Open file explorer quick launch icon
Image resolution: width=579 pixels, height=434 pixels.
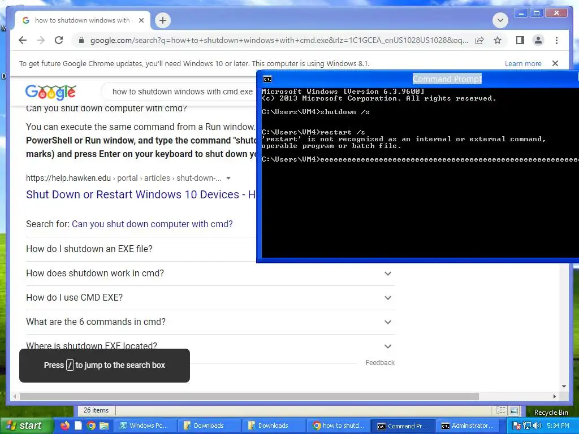click(104, 426)
